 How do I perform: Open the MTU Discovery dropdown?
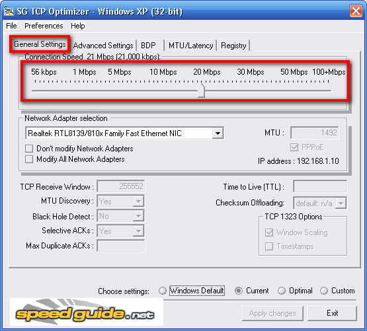tap(138, 201)
